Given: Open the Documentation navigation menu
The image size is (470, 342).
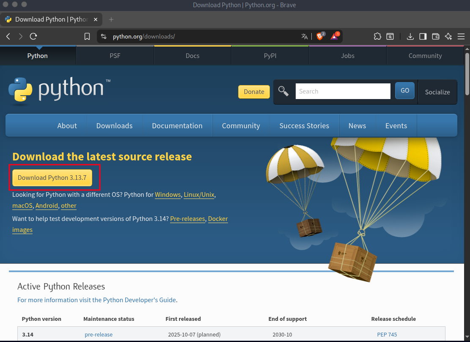Looking at the screenshot, I should 177,126.
